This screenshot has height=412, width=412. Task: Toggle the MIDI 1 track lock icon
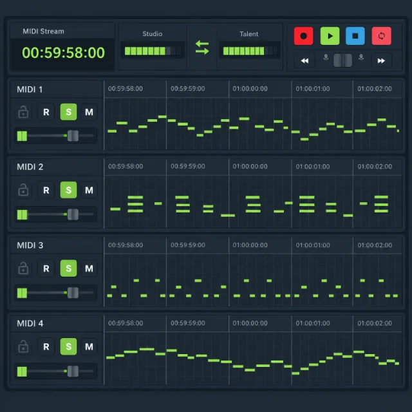pyautogui.click(x=23, y=112)
